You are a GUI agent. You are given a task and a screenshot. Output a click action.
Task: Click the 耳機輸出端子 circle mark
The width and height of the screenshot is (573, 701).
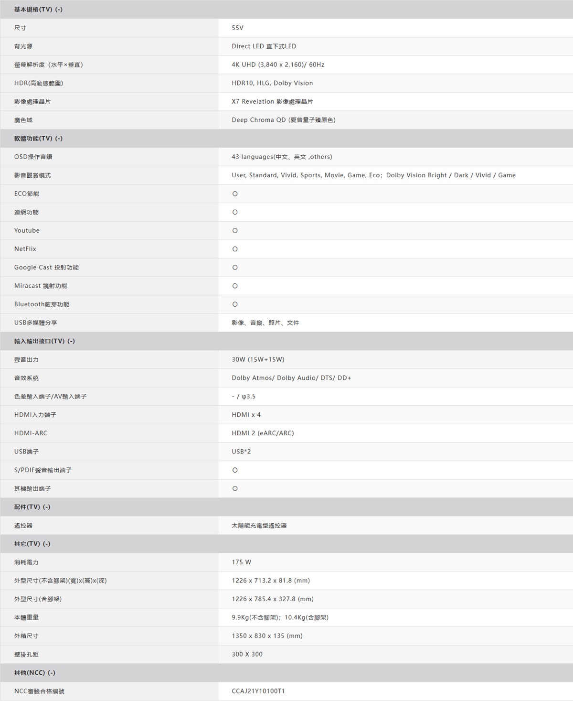(235, 489)
